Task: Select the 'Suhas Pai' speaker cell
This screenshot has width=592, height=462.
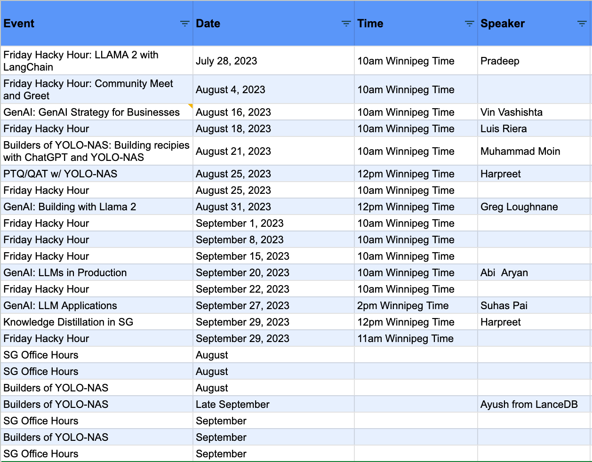Action: (x=534, y=305)
